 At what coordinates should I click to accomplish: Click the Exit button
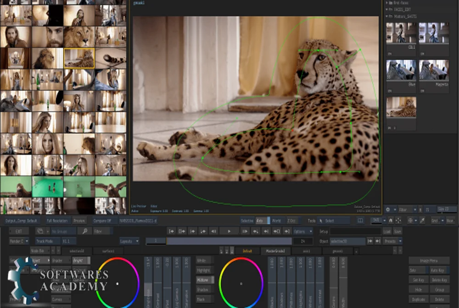[19, 231]
